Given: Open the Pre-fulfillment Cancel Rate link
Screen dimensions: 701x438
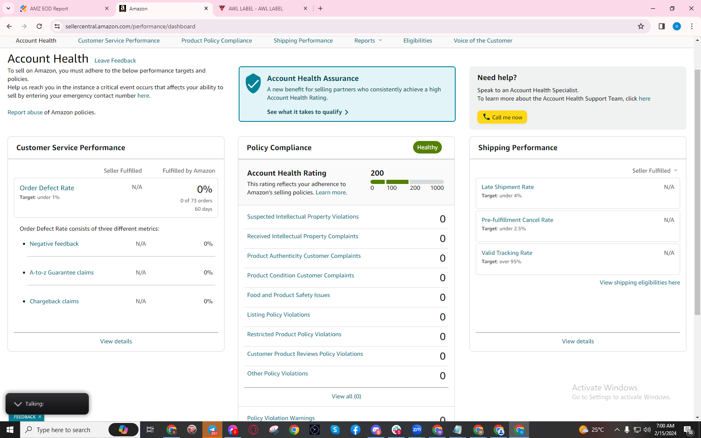Looking at the screenshot, I should point(517,220).
